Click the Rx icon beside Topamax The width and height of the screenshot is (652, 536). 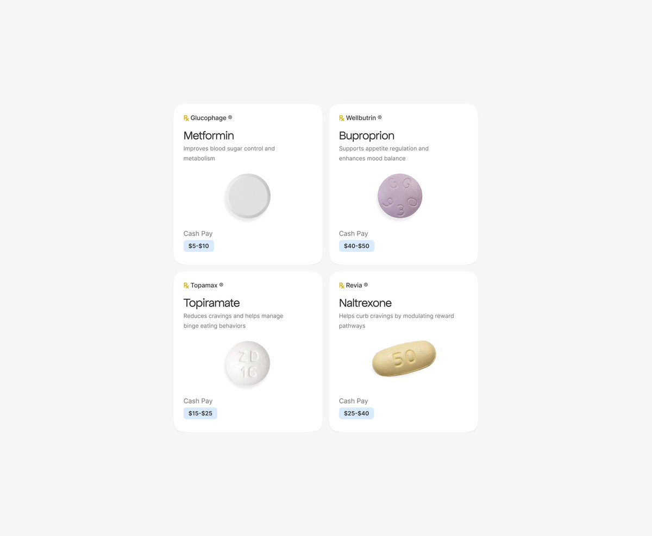[x=186, y=285]
